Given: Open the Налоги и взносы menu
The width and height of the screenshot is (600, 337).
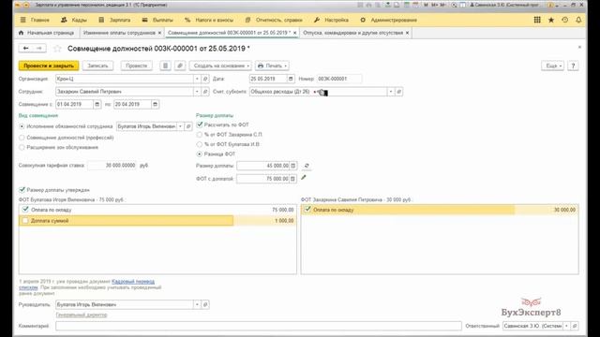Looking at the screenshot, I should (x=210, y=20).
